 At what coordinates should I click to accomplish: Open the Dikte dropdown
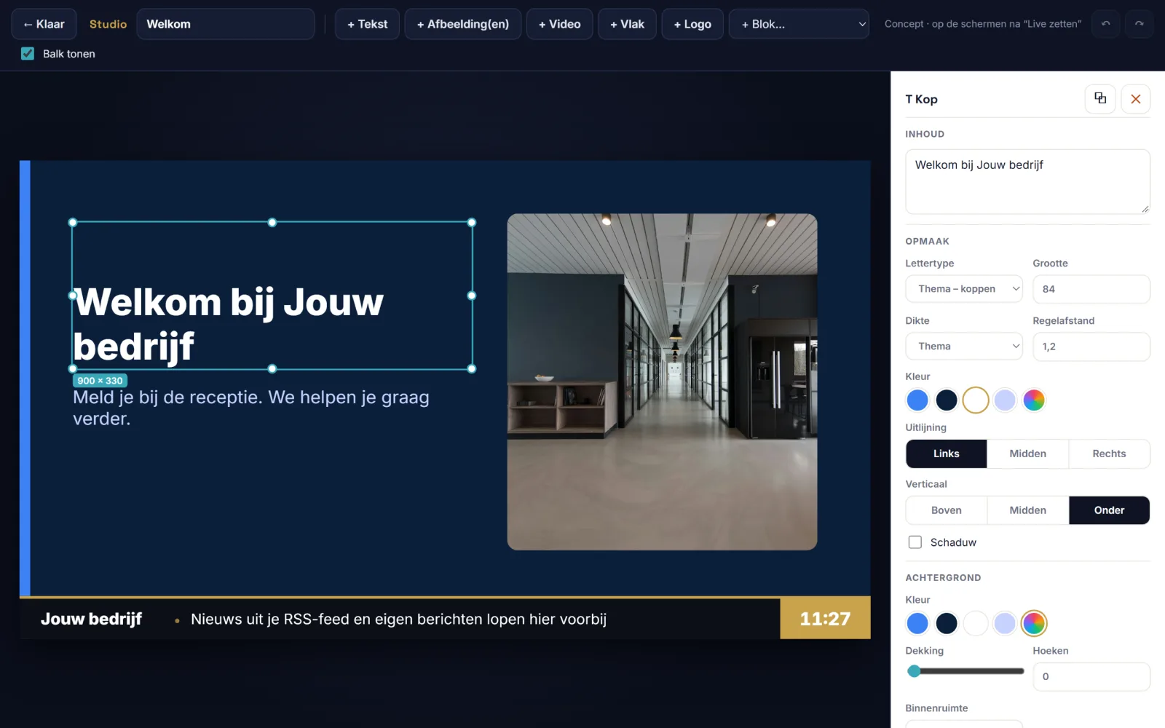(964, 347)
